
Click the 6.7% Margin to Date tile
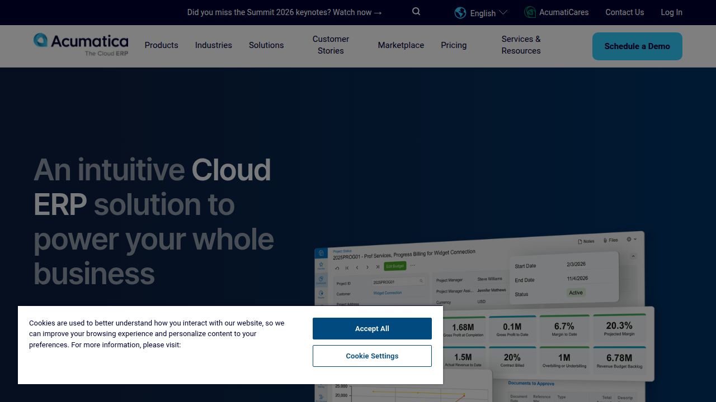click(x=564, y=329)
